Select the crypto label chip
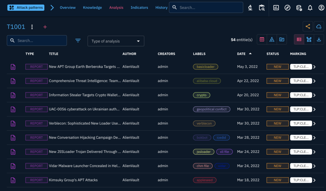Screen dimensions: 326x191 (x=202, y=95)
